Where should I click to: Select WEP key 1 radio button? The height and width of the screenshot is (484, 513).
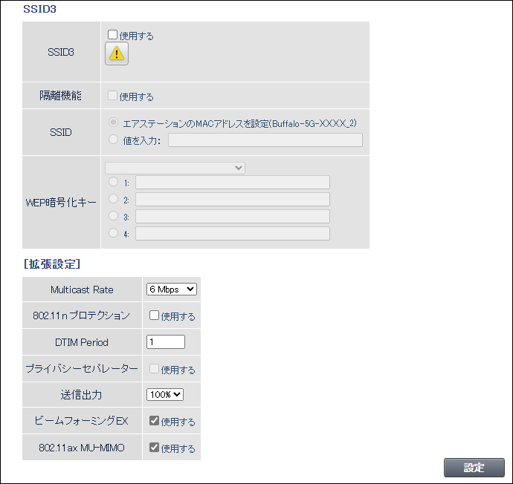(x=113, y=182)
